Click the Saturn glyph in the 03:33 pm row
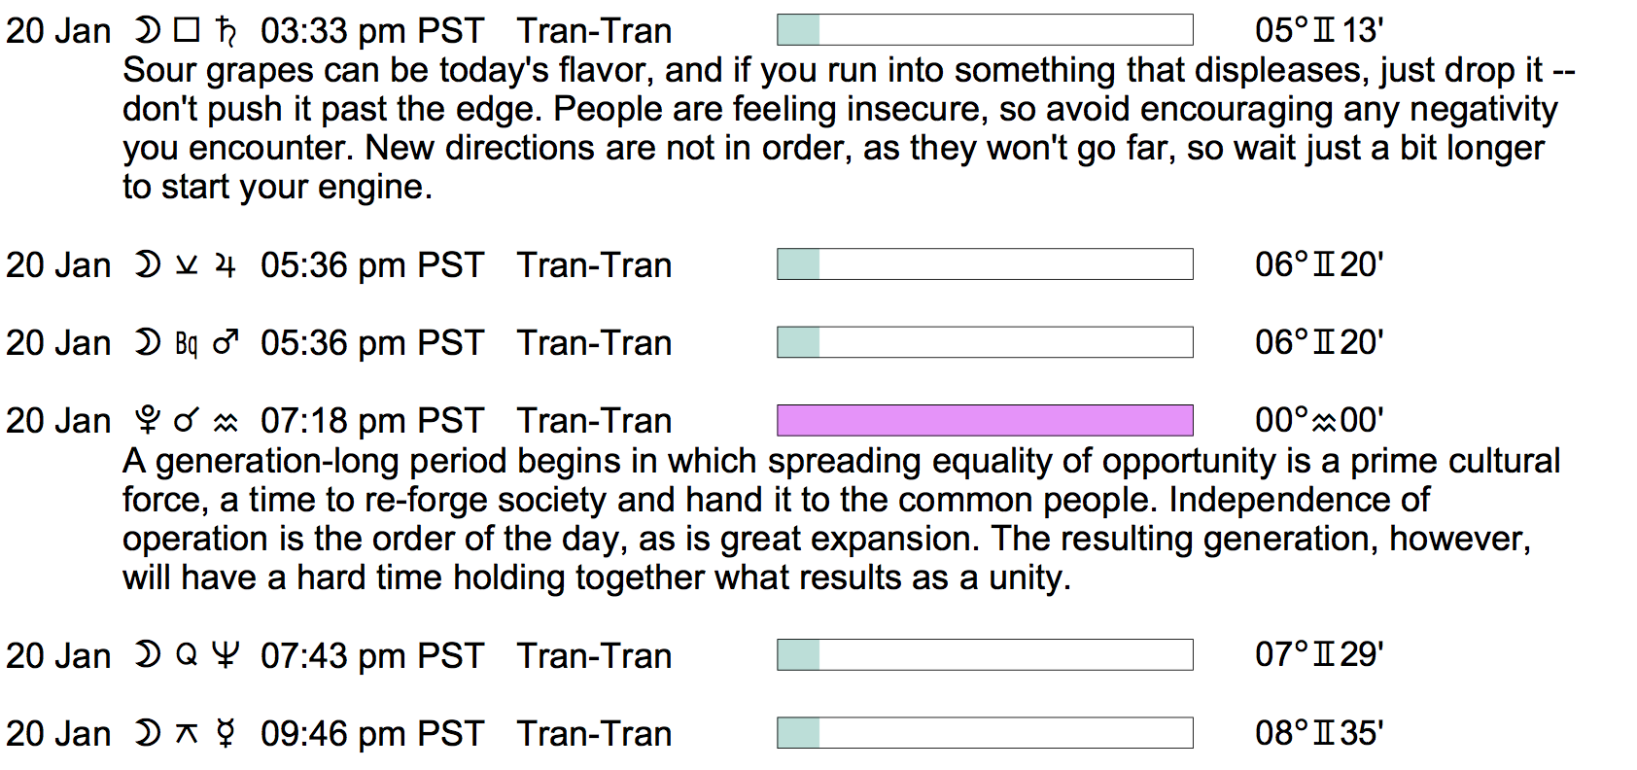1637x770 pixels. 226,32
